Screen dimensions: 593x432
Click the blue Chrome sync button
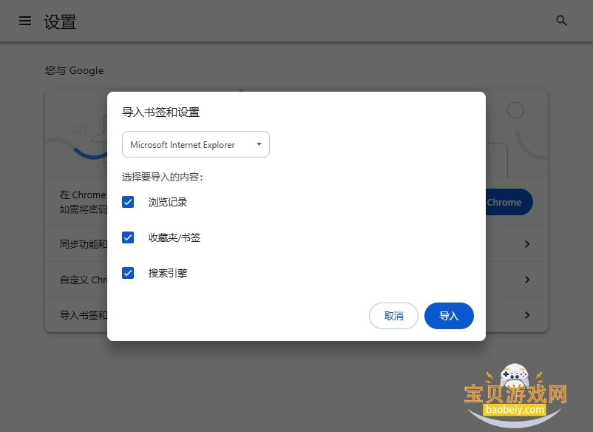pyautogui.click(x=509, y=202)
